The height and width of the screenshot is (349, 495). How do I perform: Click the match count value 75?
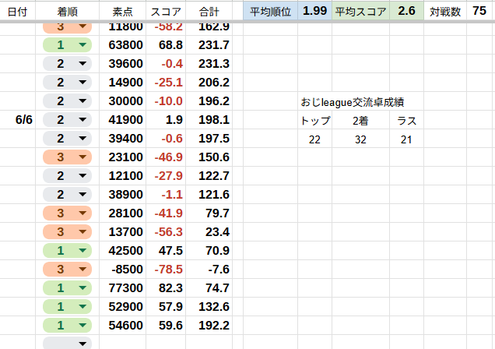479,11
